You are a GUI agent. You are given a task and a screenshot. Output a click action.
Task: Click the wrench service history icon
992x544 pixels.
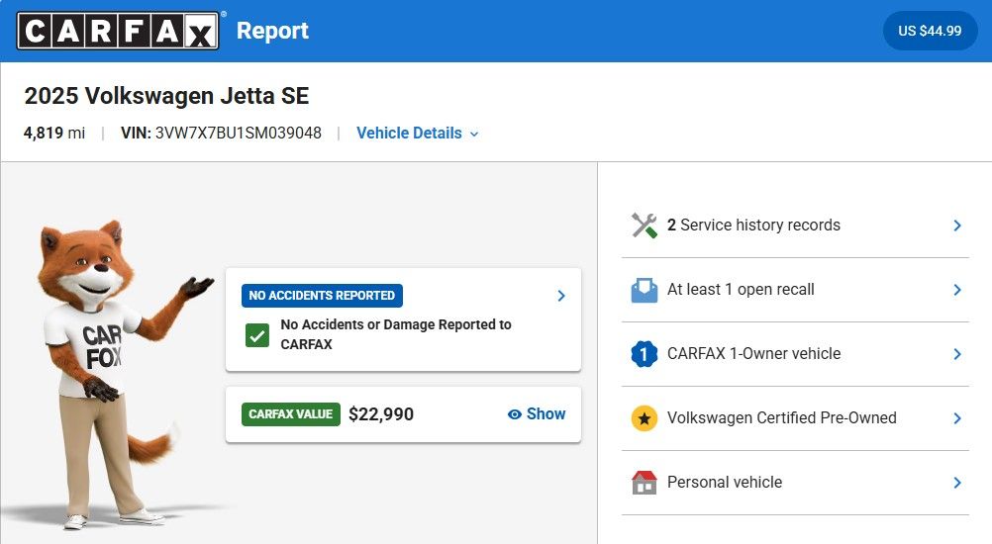[x=645, y=226]
